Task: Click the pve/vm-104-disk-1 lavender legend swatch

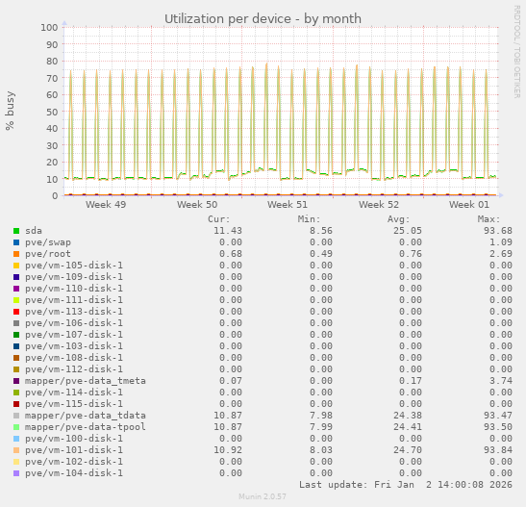Action: [x=16, y=473]
